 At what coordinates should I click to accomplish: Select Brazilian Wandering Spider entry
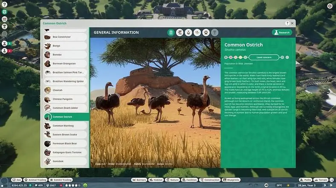point(65,81)
